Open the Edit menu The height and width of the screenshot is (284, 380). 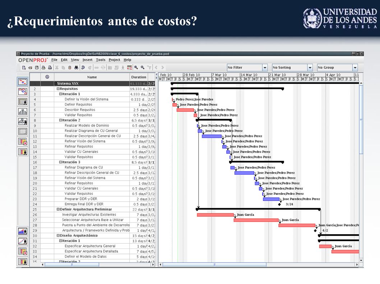[x=64, y=60]
